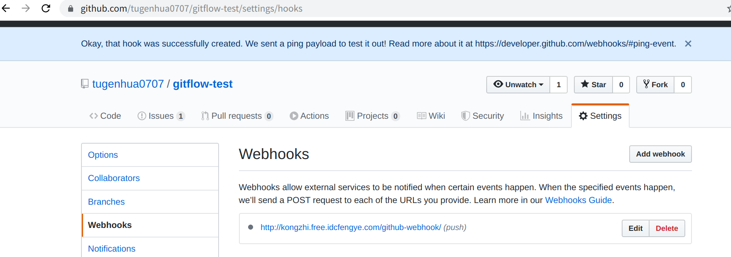731x257 pixels.
Task: Open the Actions tab
Action: pyautogui.click(x=309, y=116)
